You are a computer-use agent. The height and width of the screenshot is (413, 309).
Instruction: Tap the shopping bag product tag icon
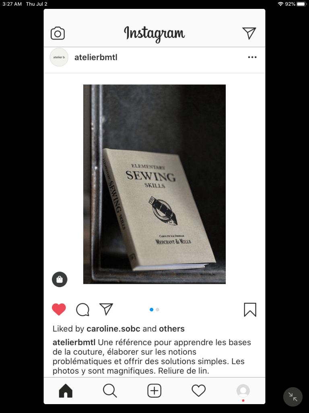[60, 279]
